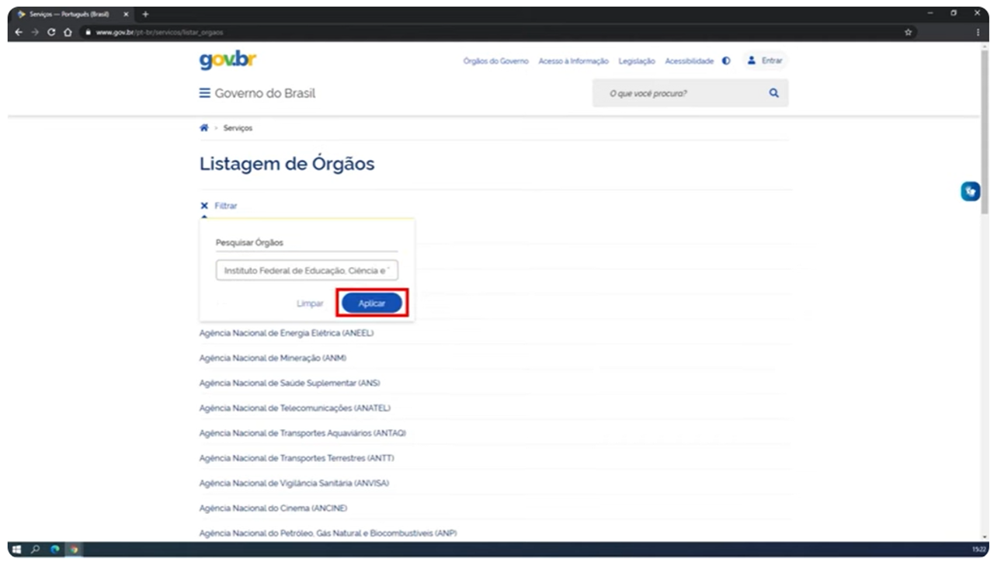Click the home breadcrumb icon
This screenshot has width=994, height=562.
(x=204, y=128)
